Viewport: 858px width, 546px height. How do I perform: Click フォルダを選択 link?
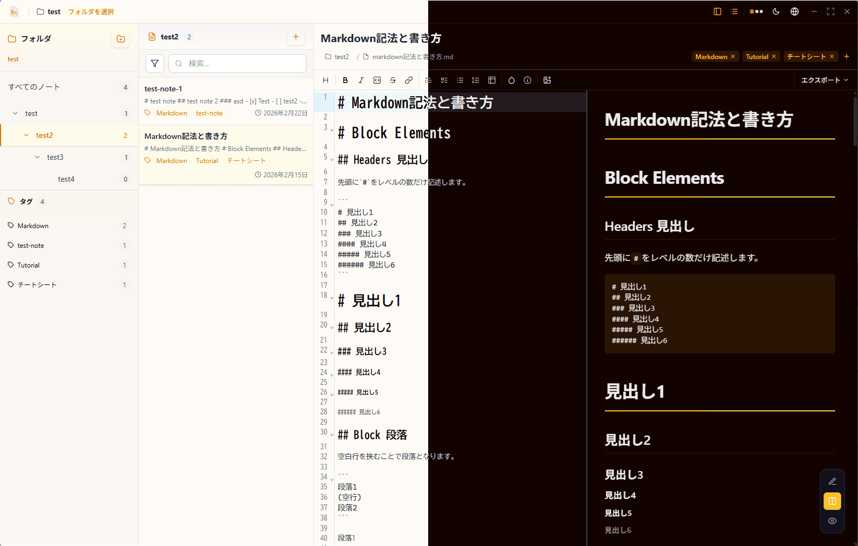(x=91, y=11)
